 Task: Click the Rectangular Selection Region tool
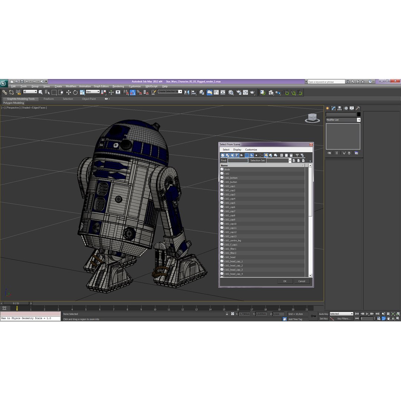(x=54, y=92)
